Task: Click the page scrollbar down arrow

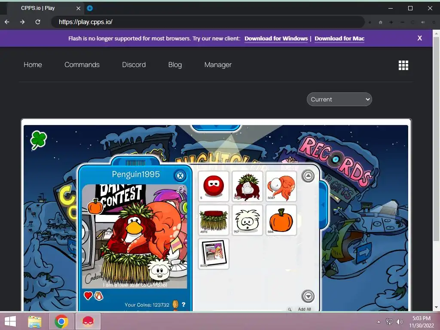Action: [x=436, y=308]
